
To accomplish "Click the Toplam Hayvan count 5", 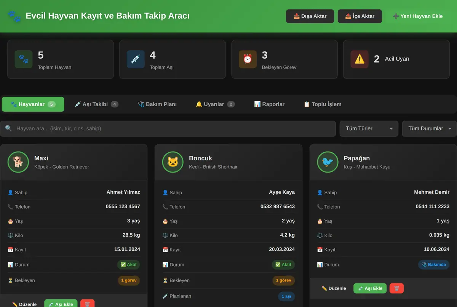I will click(41, 55).
